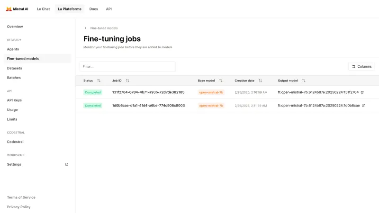This screenshot has width=379, height=213.
Task: Open the Columns options button
Action: click(361, 66)
